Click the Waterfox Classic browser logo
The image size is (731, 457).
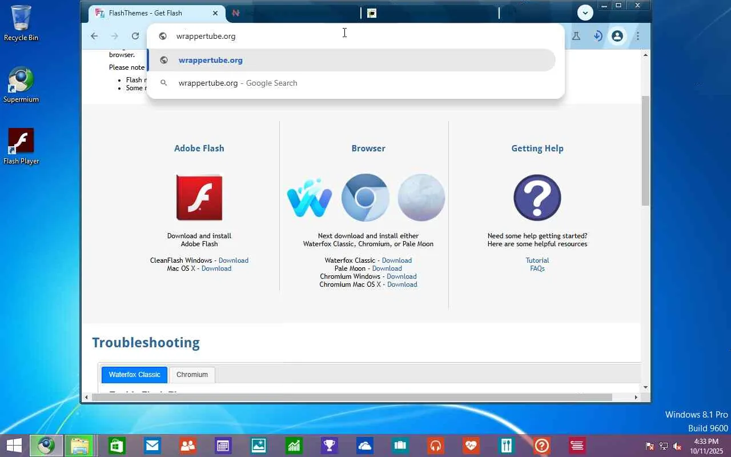(x=310, y=198)
